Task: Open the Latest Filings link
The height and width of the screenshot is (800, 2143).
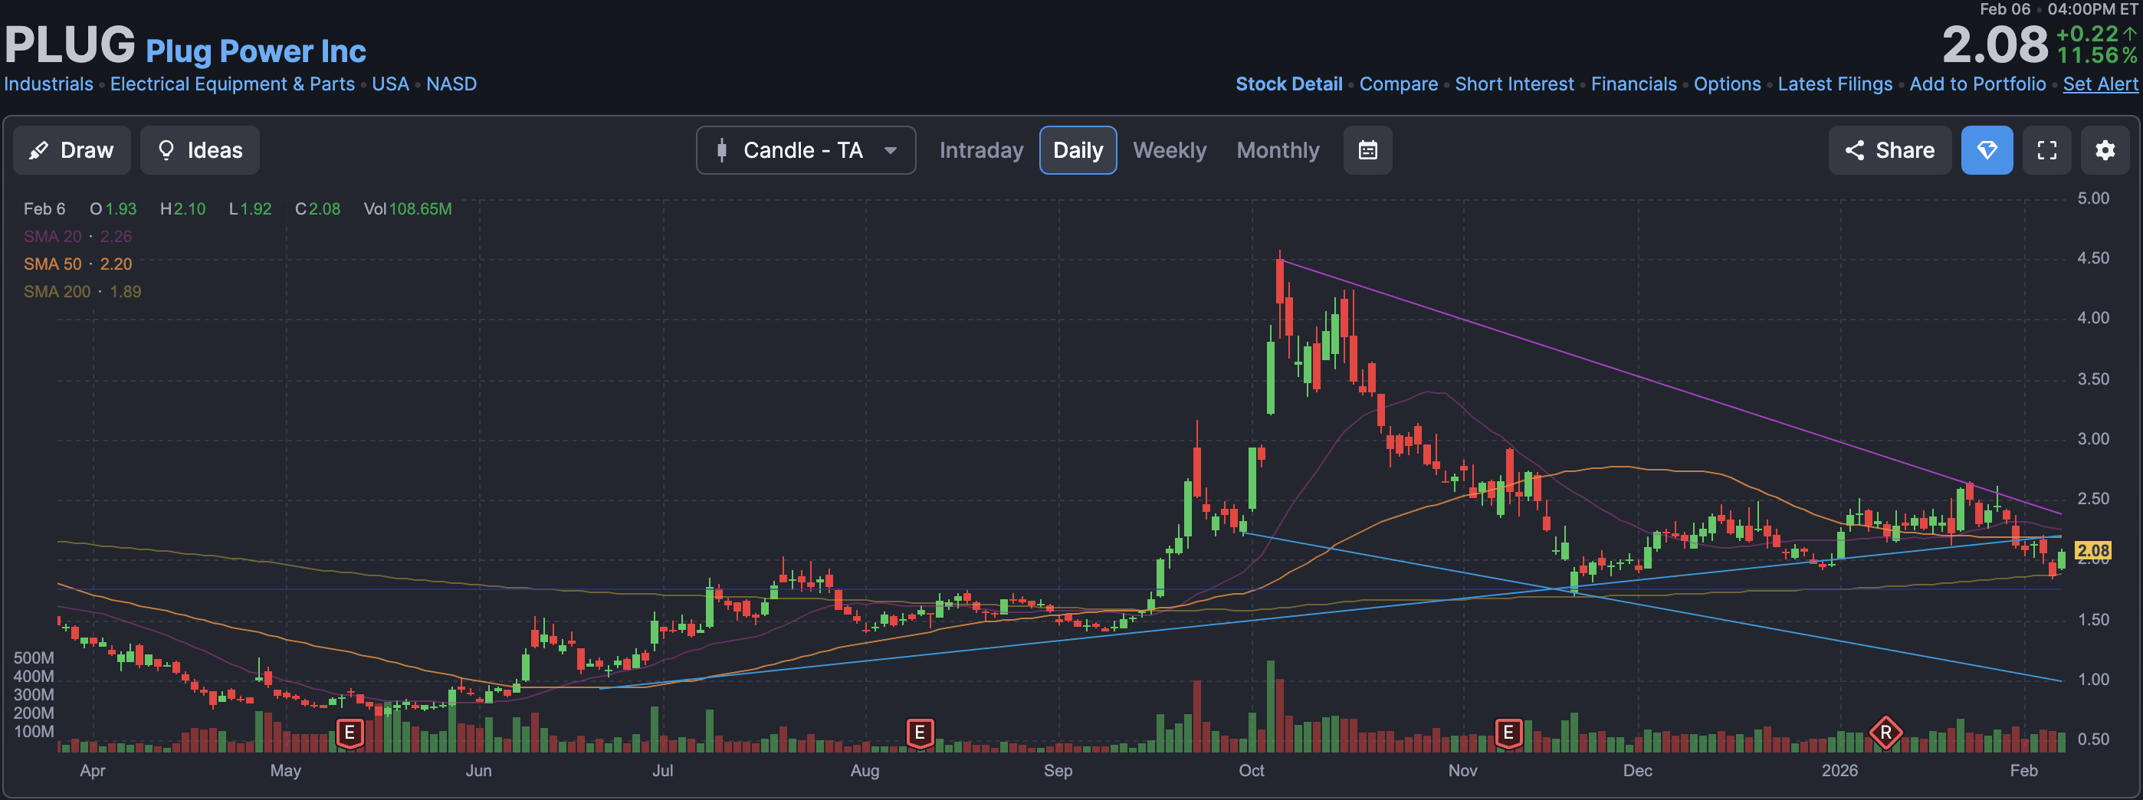Action: tap(1834, 84)
